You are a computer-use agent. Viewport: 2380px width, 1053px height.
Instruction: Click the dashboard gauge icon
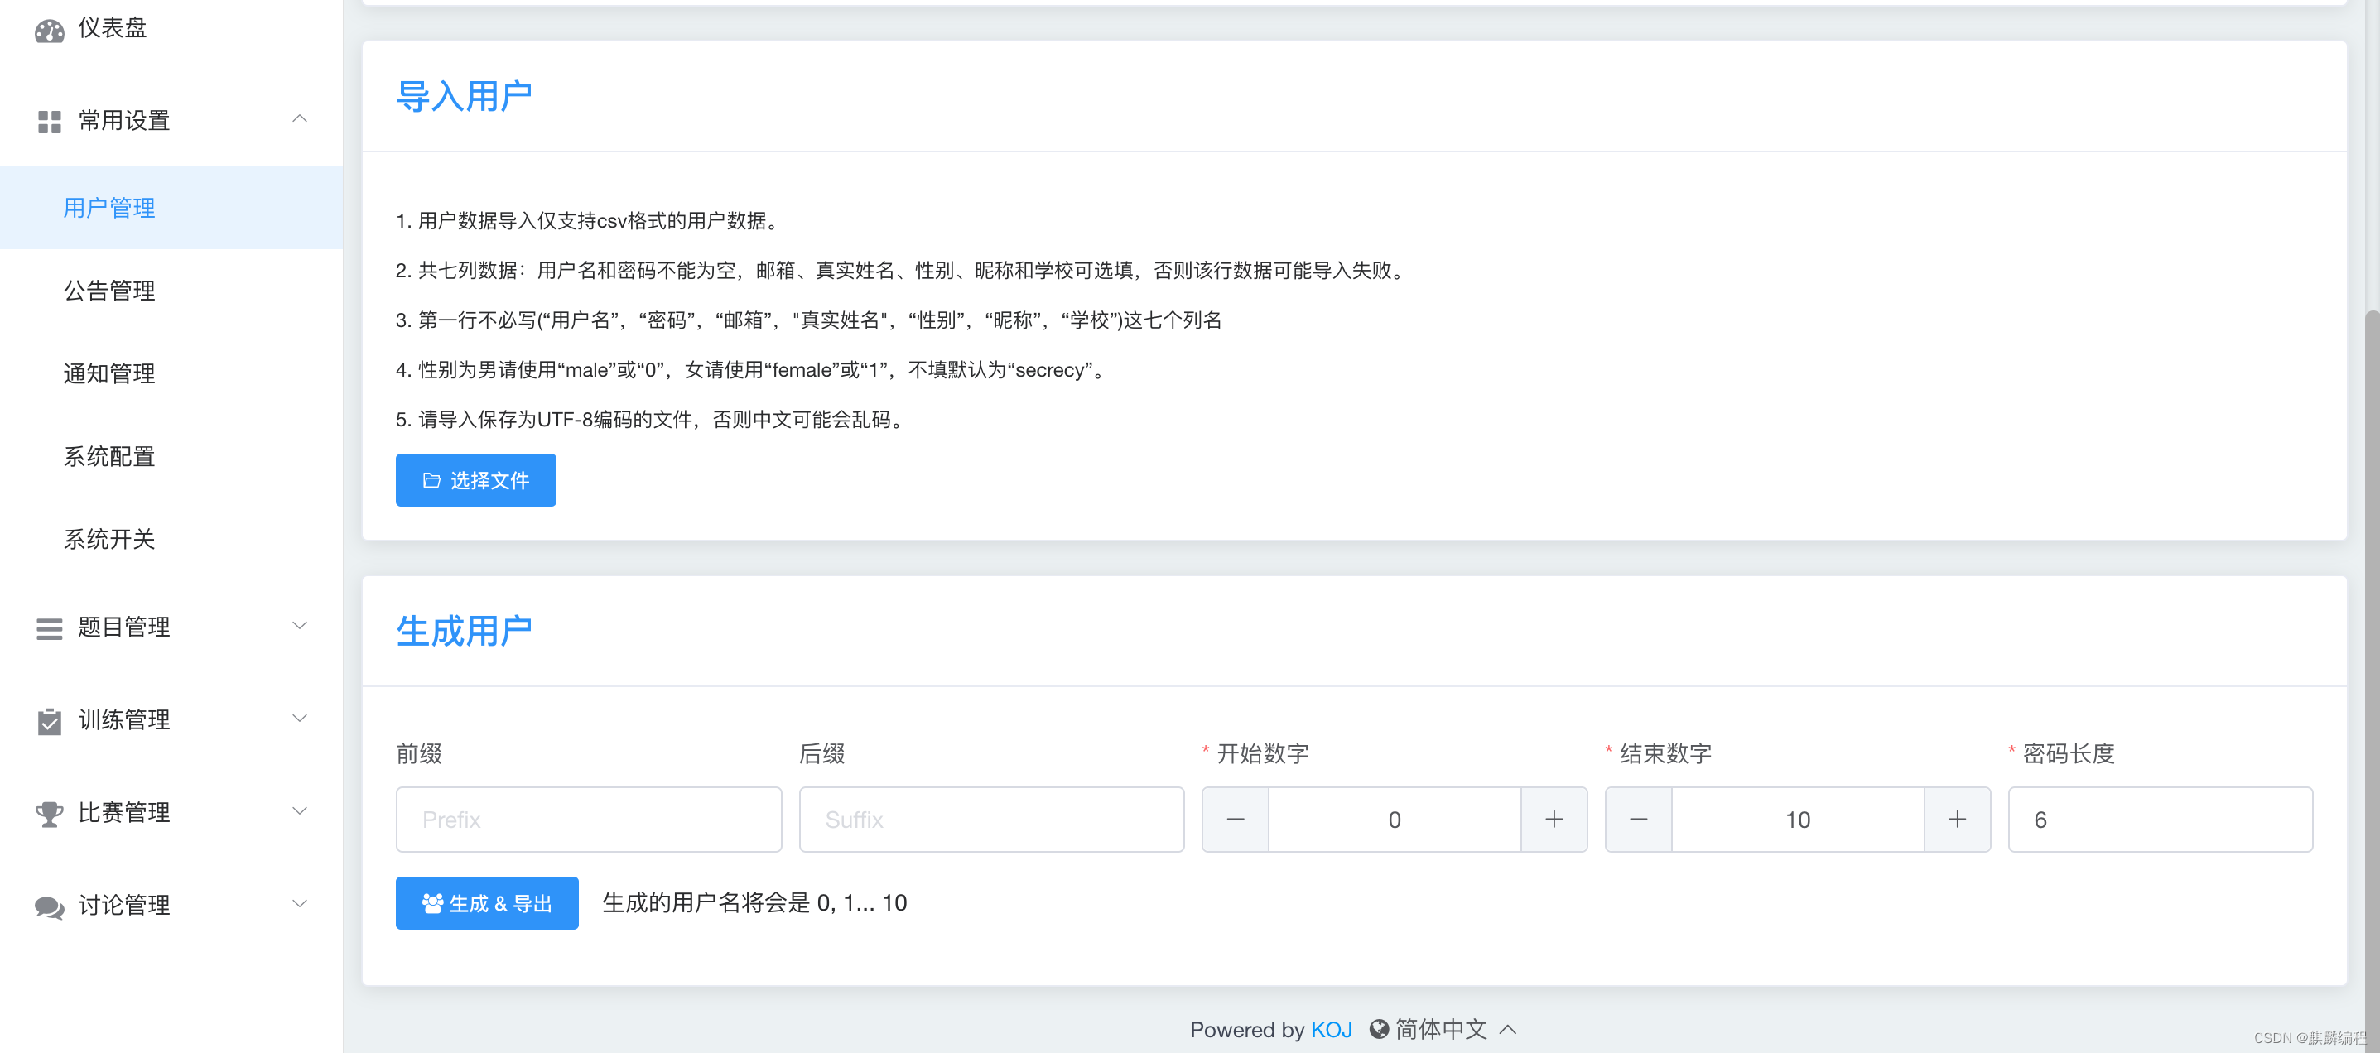click(x=49, y=31)
